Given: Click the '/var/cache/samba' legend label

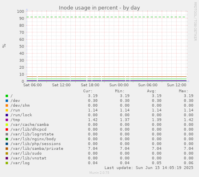Looking at the screenshot, I should pos(30,125).
